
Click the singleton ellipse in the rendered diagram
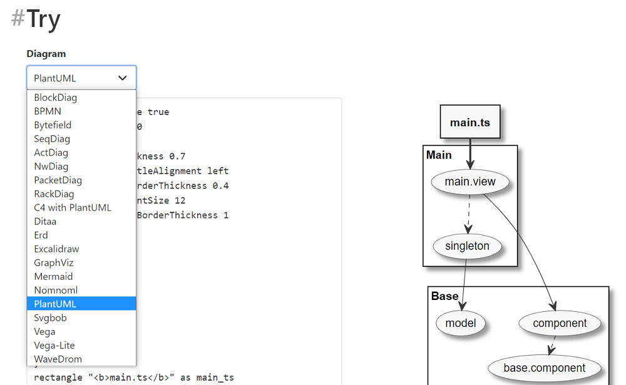[467, 246]
